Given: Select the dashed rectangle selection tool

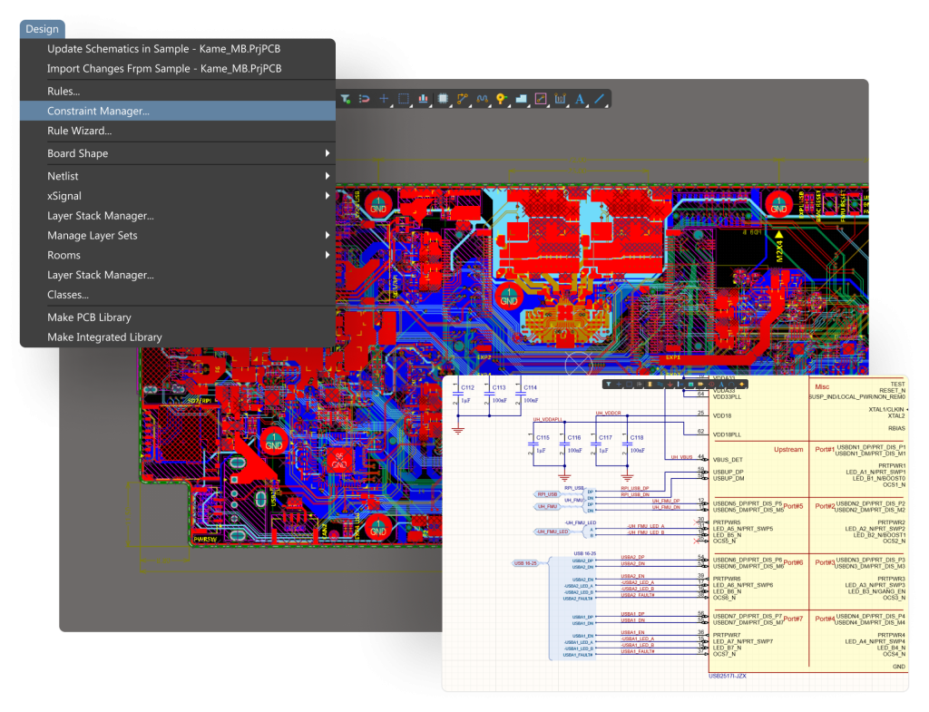Looking at the screenshot, I should 404,99.
